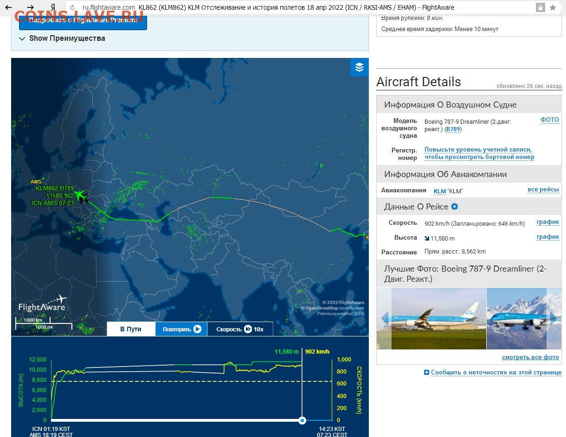566x437 pixels.
Task: Open the ФОТО link for aircraft model
Action: pyautogui.click(x=550, y=120)
